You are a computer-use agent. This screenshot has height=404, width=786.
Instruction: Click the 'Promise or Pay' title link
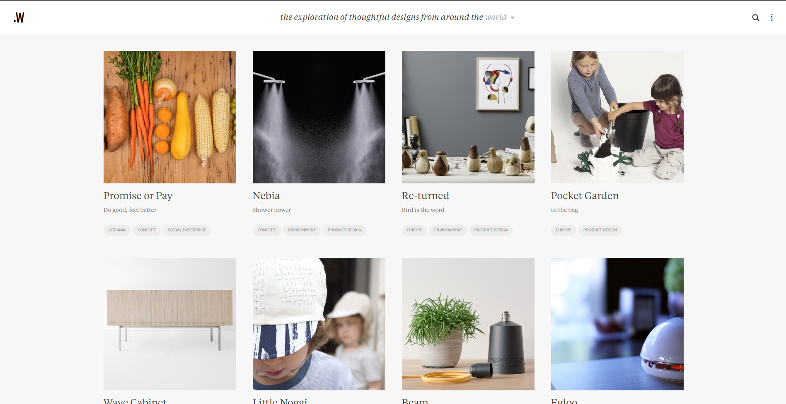click(x=138, y=196)
